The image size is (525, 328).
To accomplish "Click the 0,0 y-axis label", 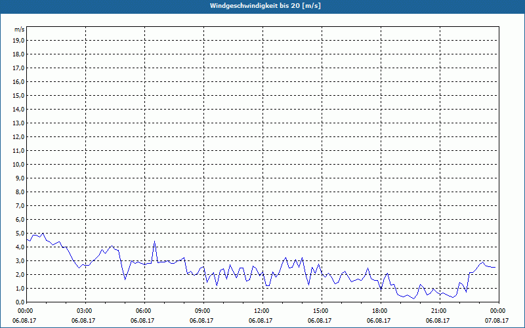I will [20, 302].
